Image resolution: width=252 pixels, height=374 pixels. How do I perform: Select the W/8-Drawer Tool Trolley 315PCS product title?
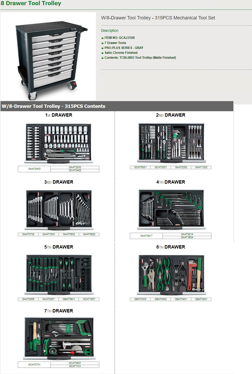coord(158,18)
